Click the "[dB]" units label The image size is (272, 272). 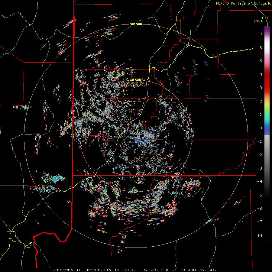(258, 21)
